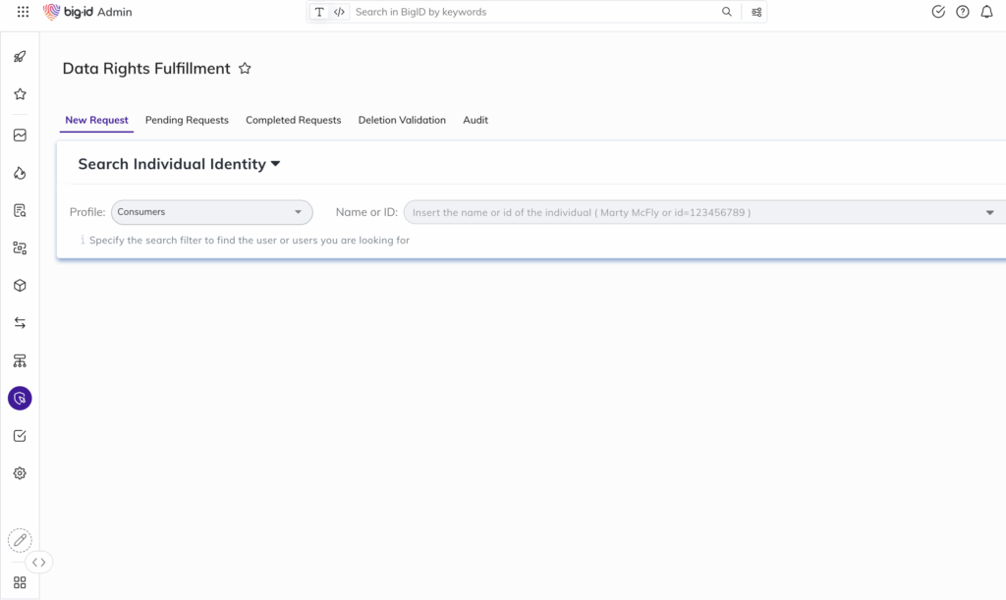Open the flame icon in the sidebar

(x=20, y=173)
